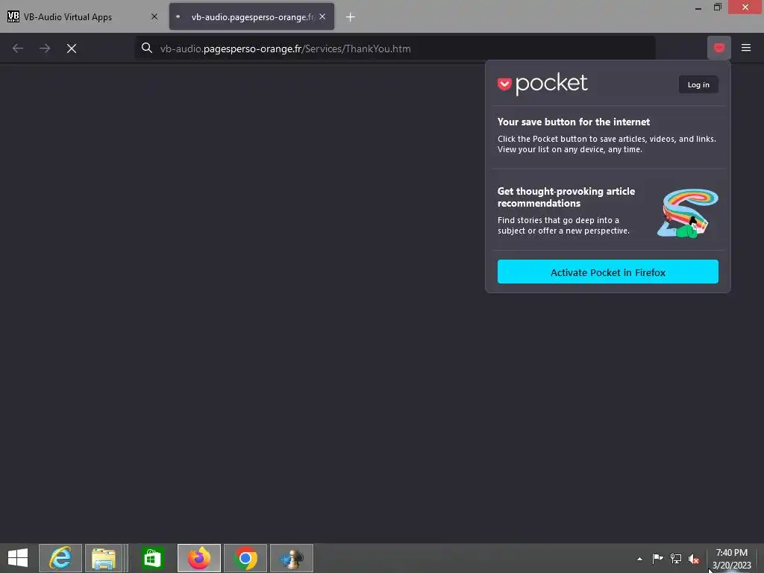764x573 pixels.
Task: Click the Windows Start button
Action: pos(18,558)
